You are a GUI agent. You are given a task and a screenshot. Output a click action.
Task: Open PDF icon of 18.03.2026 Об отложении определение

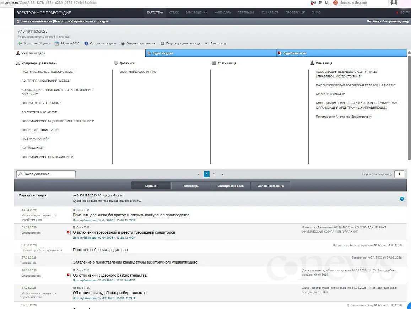pyautogui.click(x=69, y=275)
